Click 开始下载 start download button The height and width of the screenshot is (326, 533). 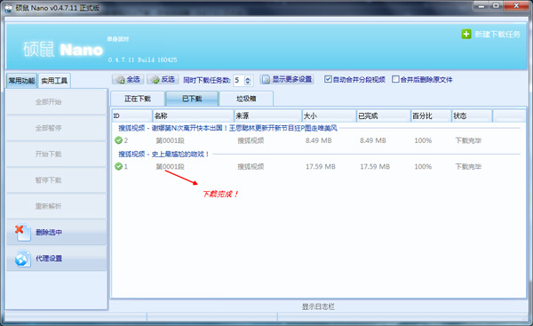57,154
